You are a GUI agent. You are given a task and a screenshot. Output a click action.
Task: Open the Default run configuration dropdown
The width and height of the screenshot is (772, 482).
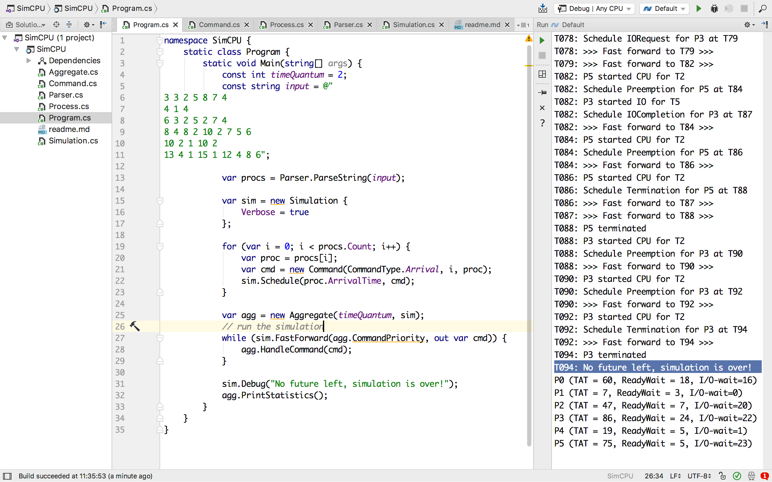pos(664,9)
